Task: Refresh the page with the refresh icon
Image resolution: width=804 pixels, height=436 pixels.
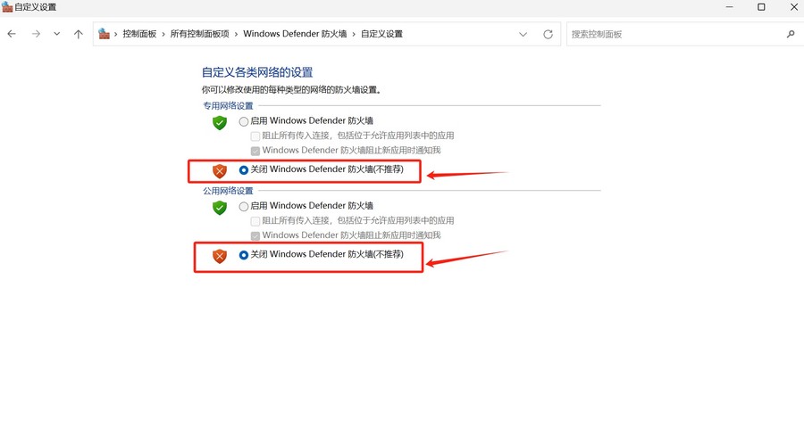Action: 549,34
